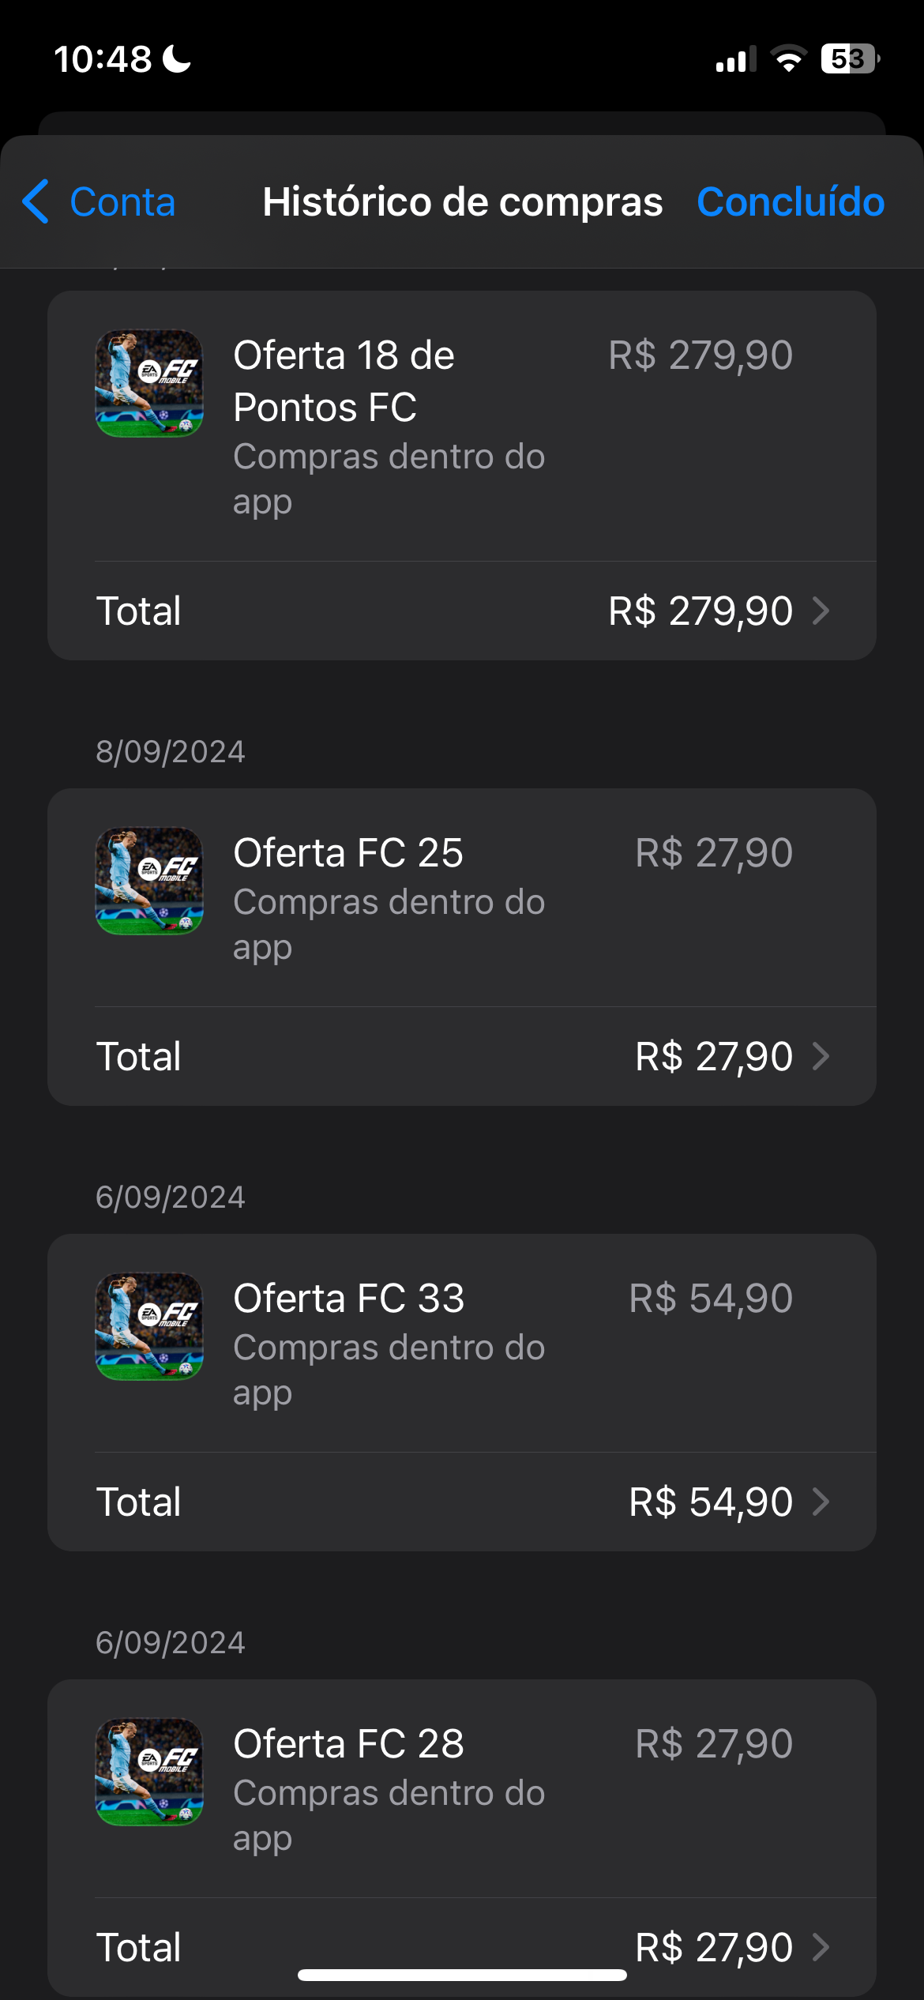Expand the 8/09/2024 R$ 27,90 total chevron
This screenshot has width=924, height=2000.
click(x=821, y=1056)
